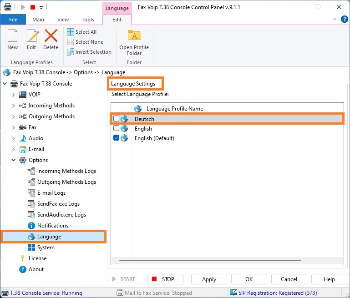This screenshot has height=298, width=350.
Task: Switch to the Main tab
Action: click(38, 20)
